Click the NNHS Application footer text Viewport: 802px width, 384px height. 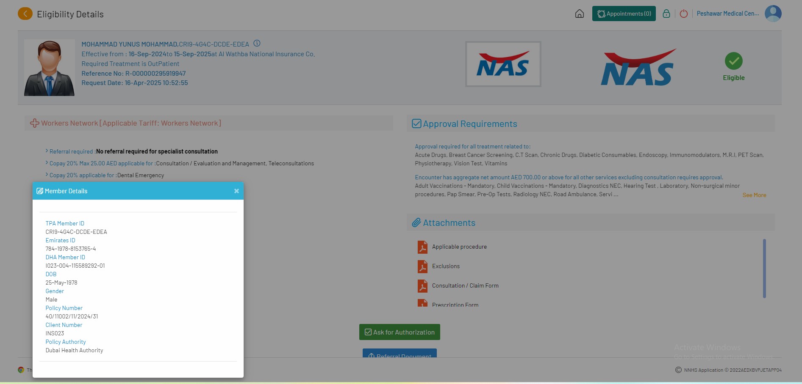pyautogui.click(x=733, y=370)
